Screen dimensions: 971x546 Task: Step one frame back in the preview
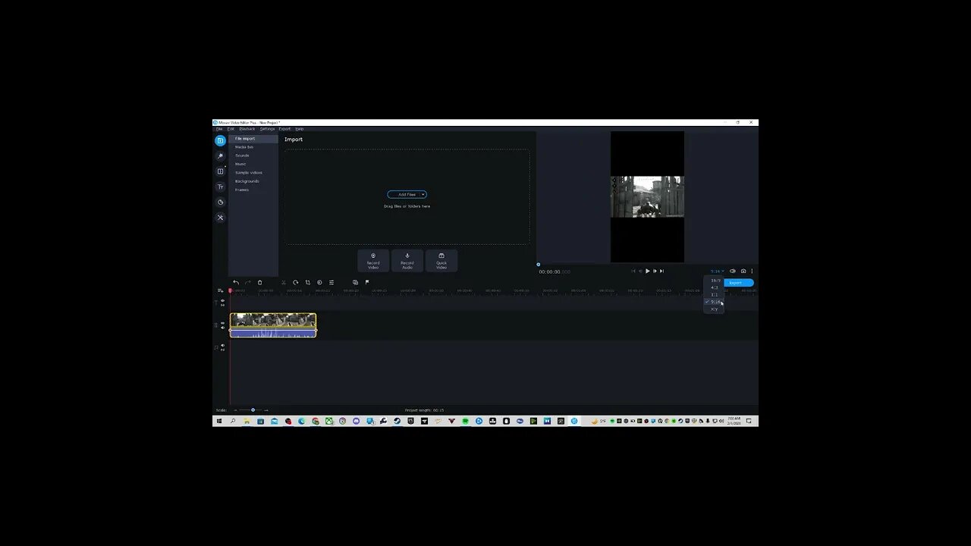640,271
